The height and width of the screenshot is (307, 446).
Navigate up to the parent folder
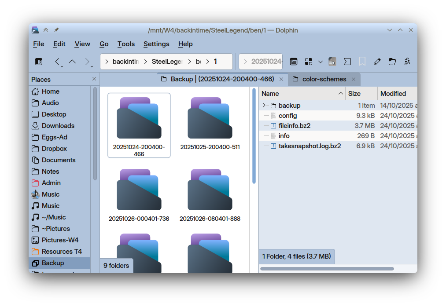[x=72, y=62]
